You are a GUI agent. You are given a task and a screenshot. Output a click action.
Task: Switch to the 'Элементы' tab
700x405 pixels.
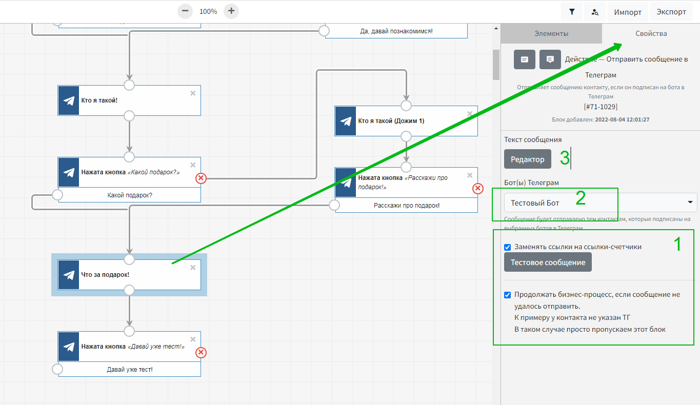point(551,33)
